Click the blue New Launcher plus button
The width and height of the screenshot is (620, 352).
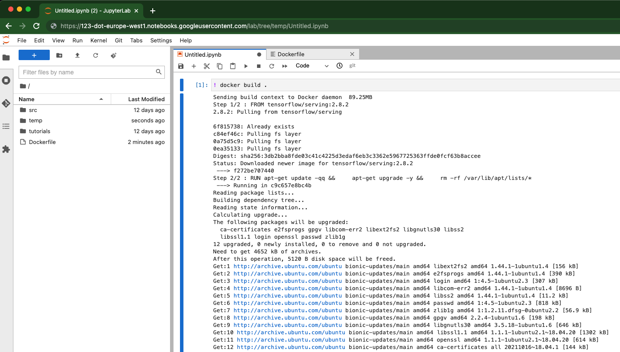click(34, 55)
